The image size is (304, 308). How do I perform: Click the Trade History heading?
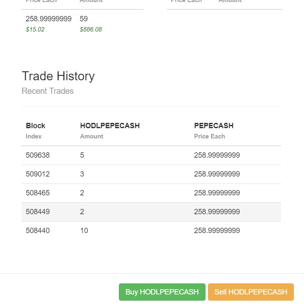pyautogui.click(x=58, y=76)
